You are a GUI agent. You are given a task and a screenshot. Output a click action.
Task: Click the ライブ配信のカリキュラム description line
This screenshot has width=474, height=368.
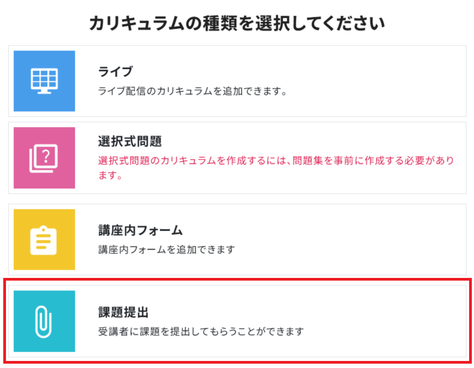(192, 91)
